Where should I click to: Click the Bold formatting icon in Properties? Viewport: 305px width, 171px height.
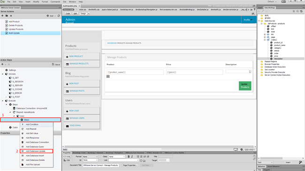coord(129,156)
